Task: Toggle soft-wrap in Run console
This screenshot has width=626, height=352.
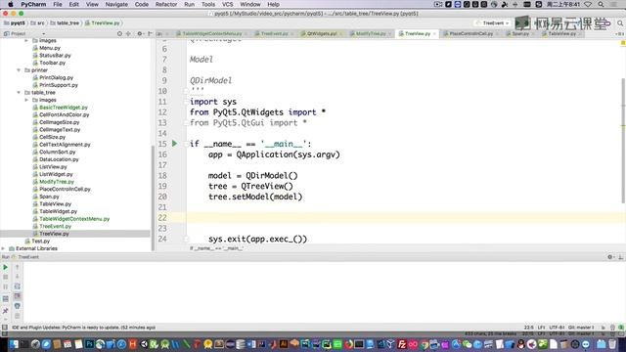Action: 18,286
